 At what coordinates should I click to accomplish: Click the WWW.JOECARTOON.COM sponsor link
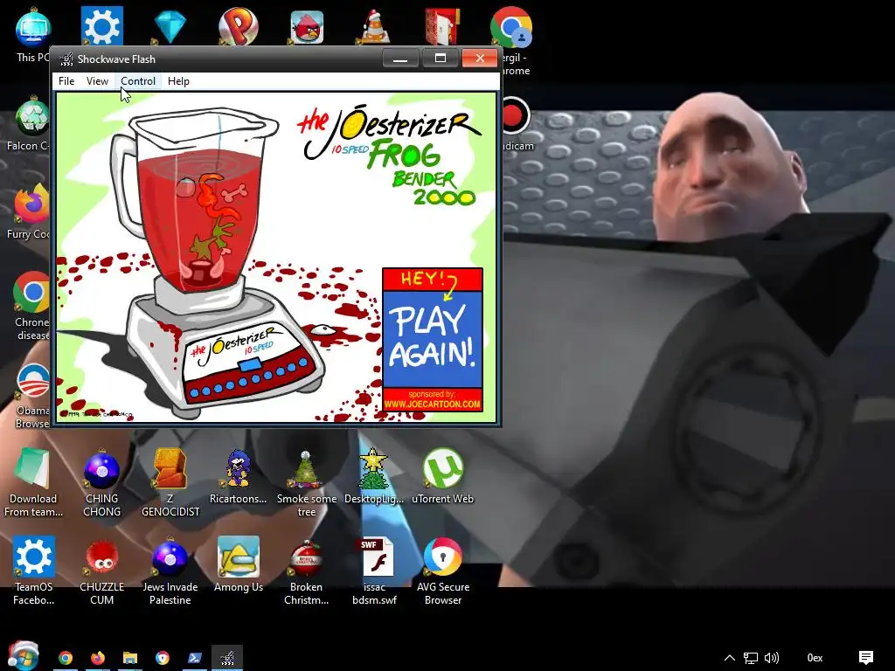(x=432, y=404)
